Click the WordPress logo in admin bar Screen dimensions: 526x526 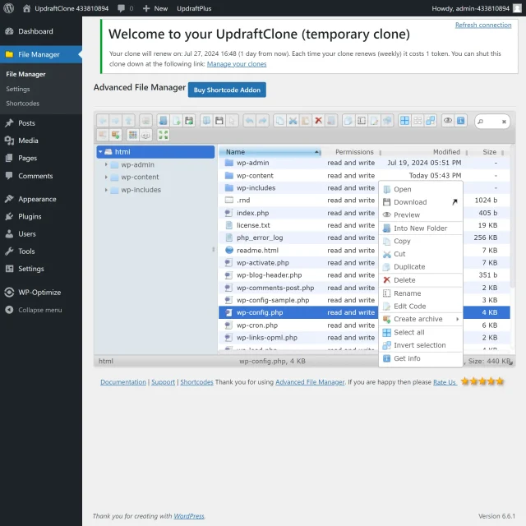[x=8, y=8]
